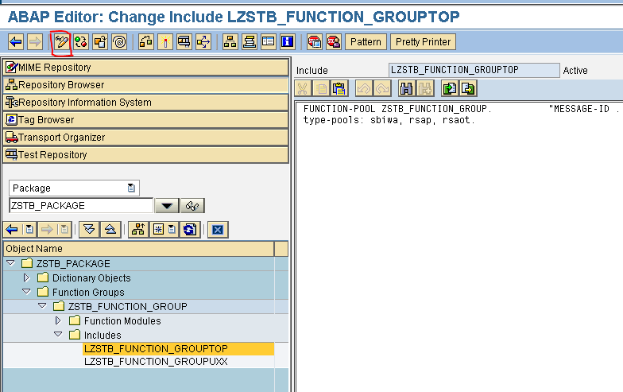This screenshot has width=623, height=392.
Task: Open the package name history dropdown arrow
Action: coord(167,205)
